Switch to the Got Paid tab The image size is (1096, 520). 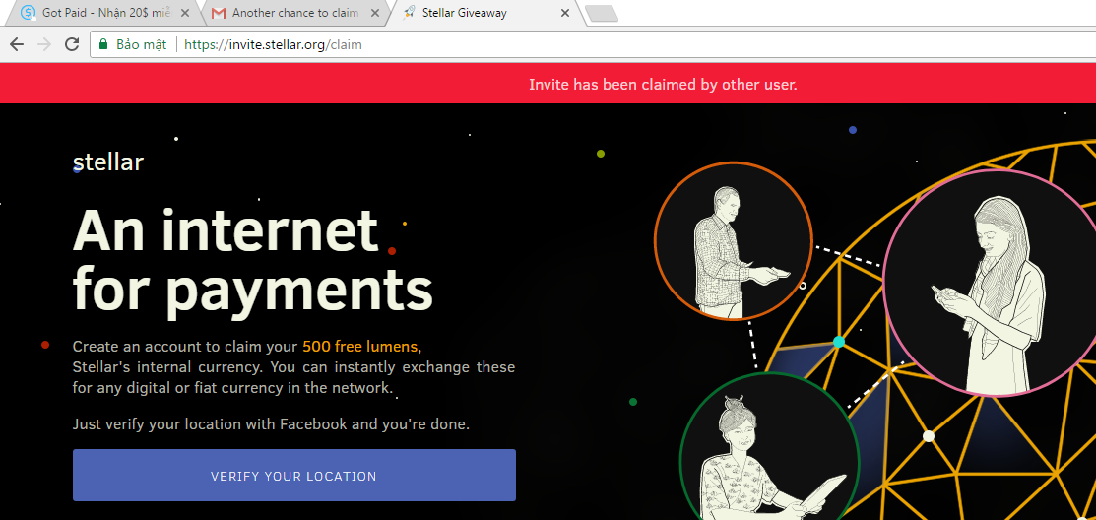pyautogui.click(x=104, y=13)
